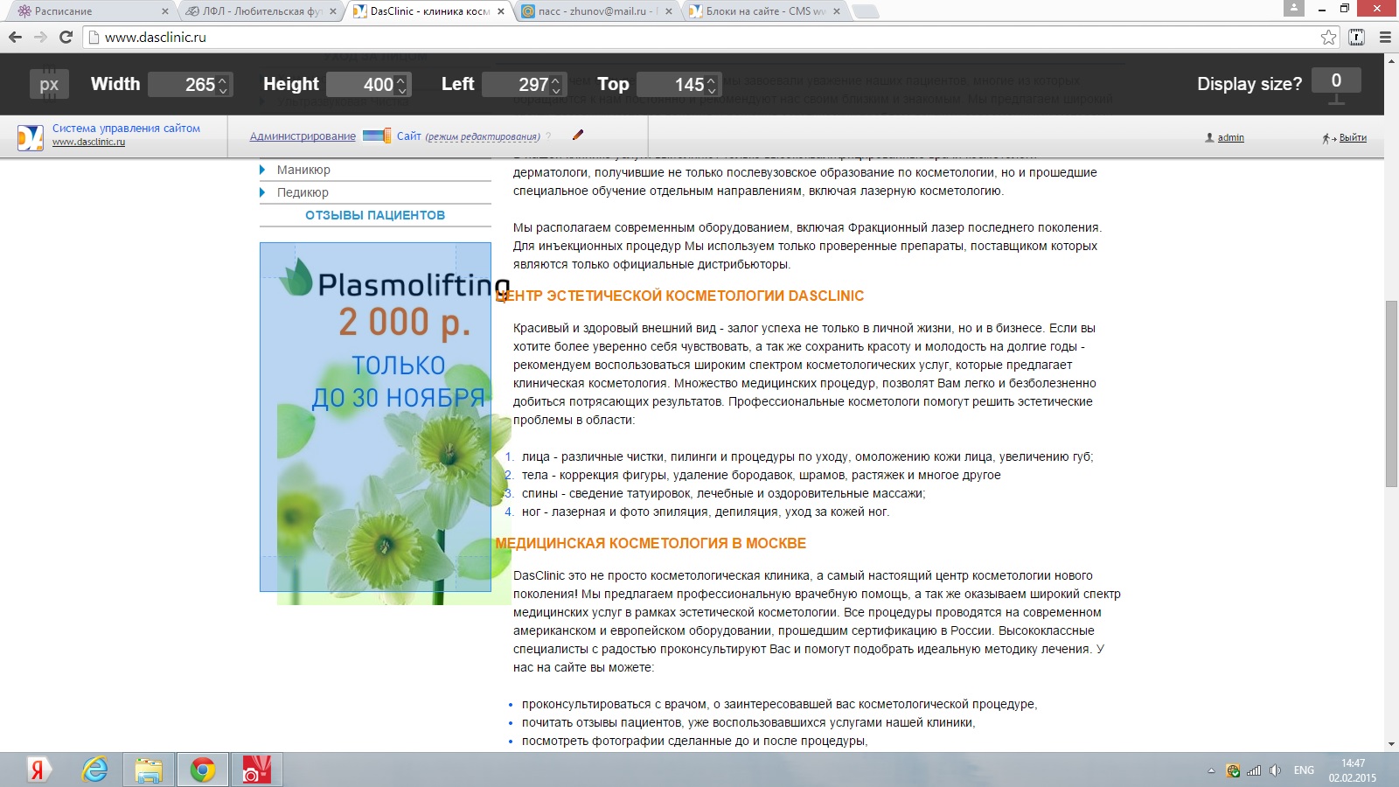Close the Блоки на сайте tab
1399x787 pixels.
pos(837,11)
